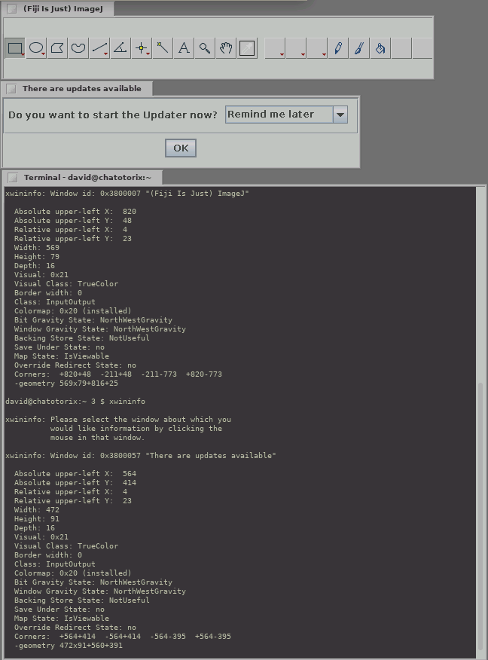Click the ImageJ window title bar menu box
Screen dimensions: 488x660
[11, 8]
